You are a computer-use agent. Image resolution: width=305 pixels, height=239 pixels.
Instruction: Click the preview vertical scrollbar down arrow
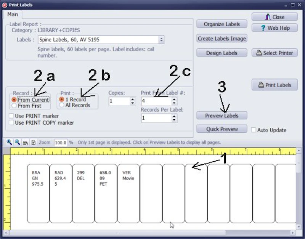(x=299, y=227)
